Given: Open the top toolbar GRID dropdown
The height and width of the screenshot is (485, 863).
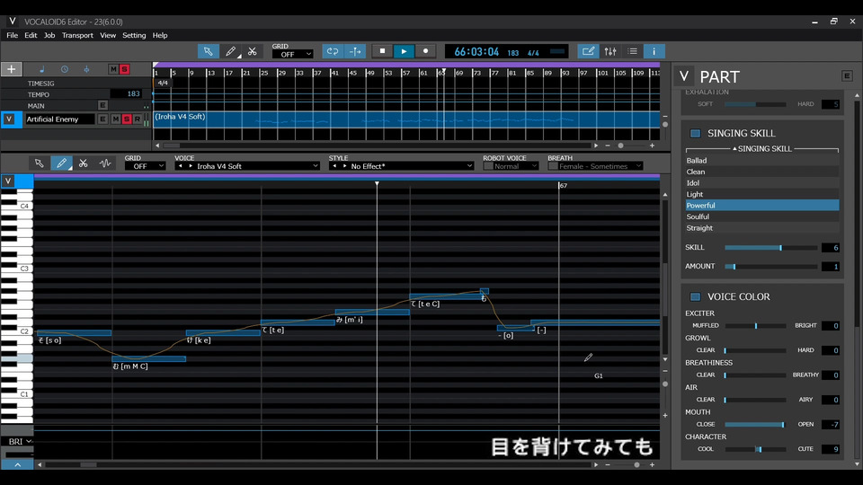Looking at the screenshot, I should tap(293, 55).
